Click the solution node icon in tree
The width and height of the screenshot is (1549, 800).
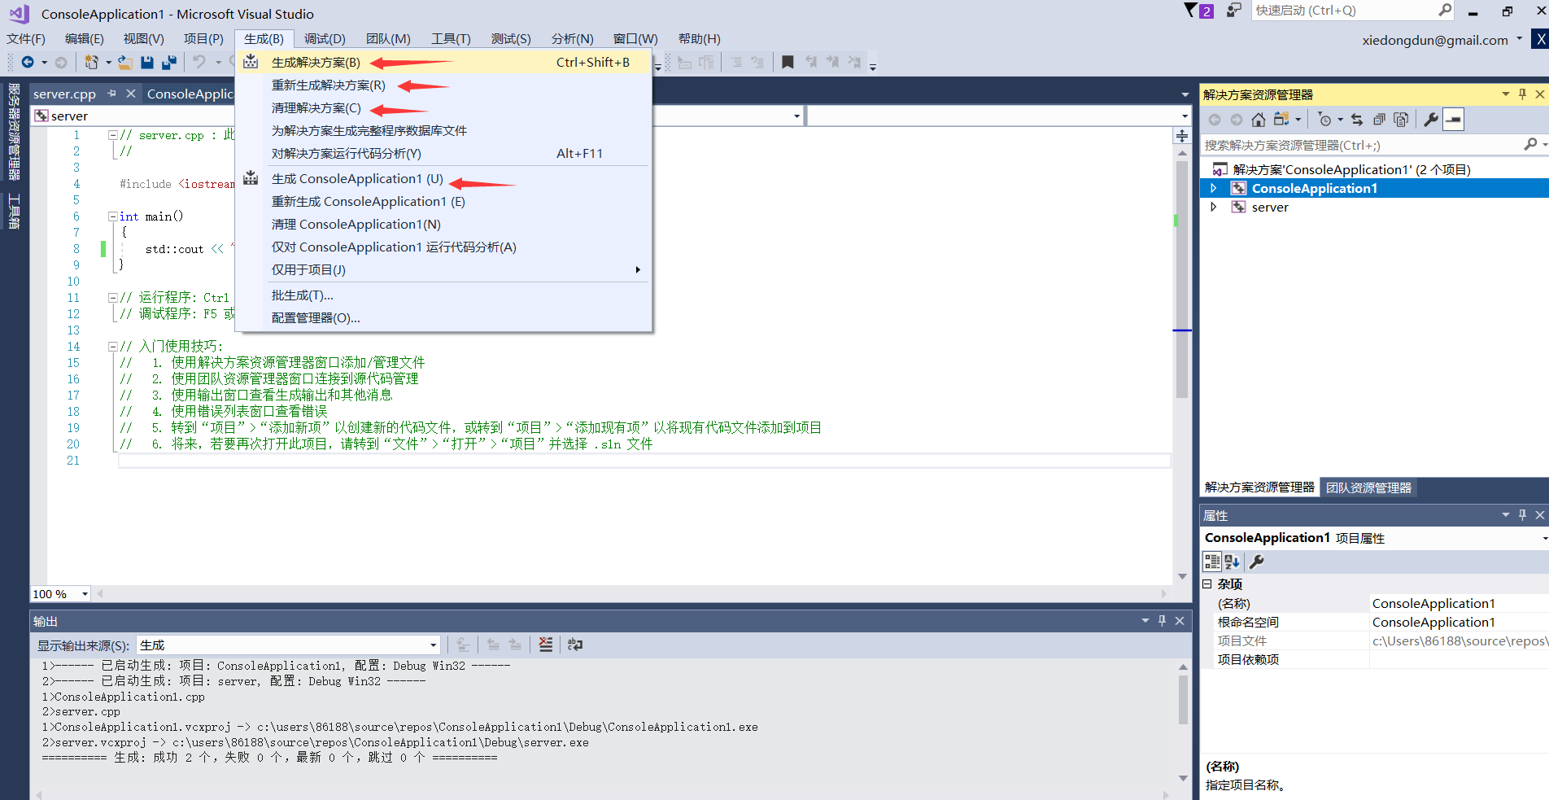tap(1220, 169)
